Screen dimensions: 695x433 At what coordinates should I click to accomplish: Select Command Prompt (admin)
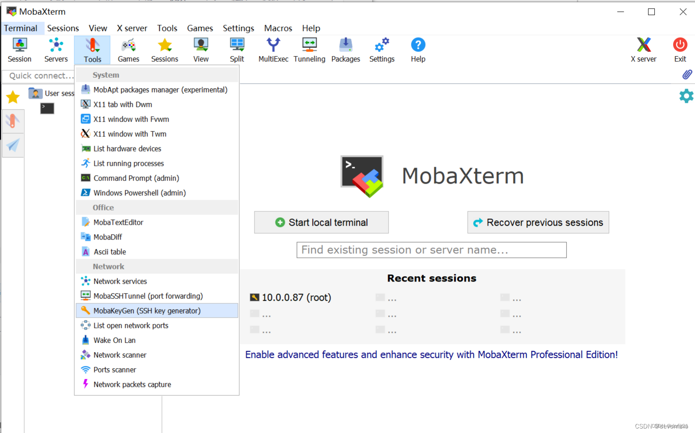157,178
